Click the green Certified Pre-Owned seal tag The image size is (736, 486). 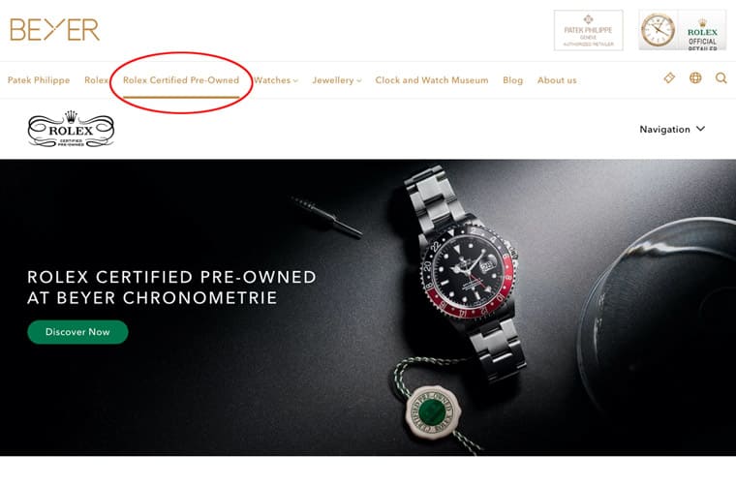433,411
